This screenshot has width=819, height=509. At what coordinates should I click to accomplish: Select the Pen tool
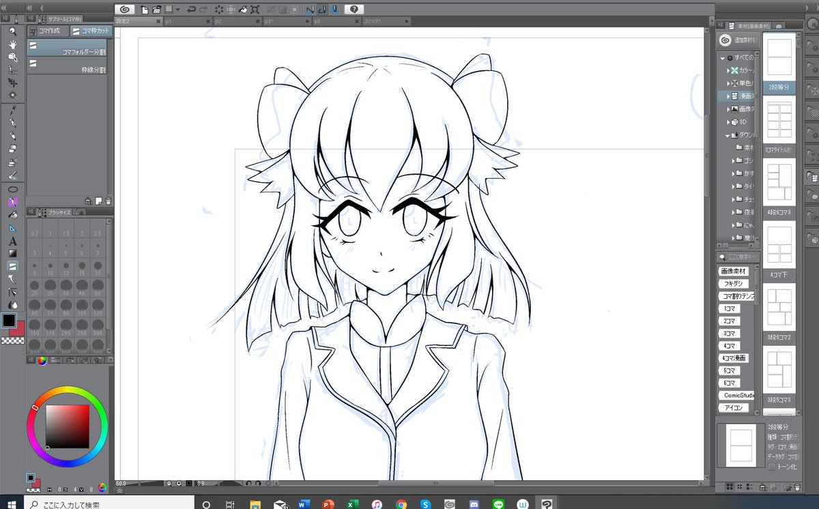(x=12, y=123)
